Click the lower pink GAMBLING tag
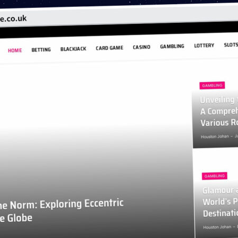This screenshot has height=238, width=238. (215, 176)
